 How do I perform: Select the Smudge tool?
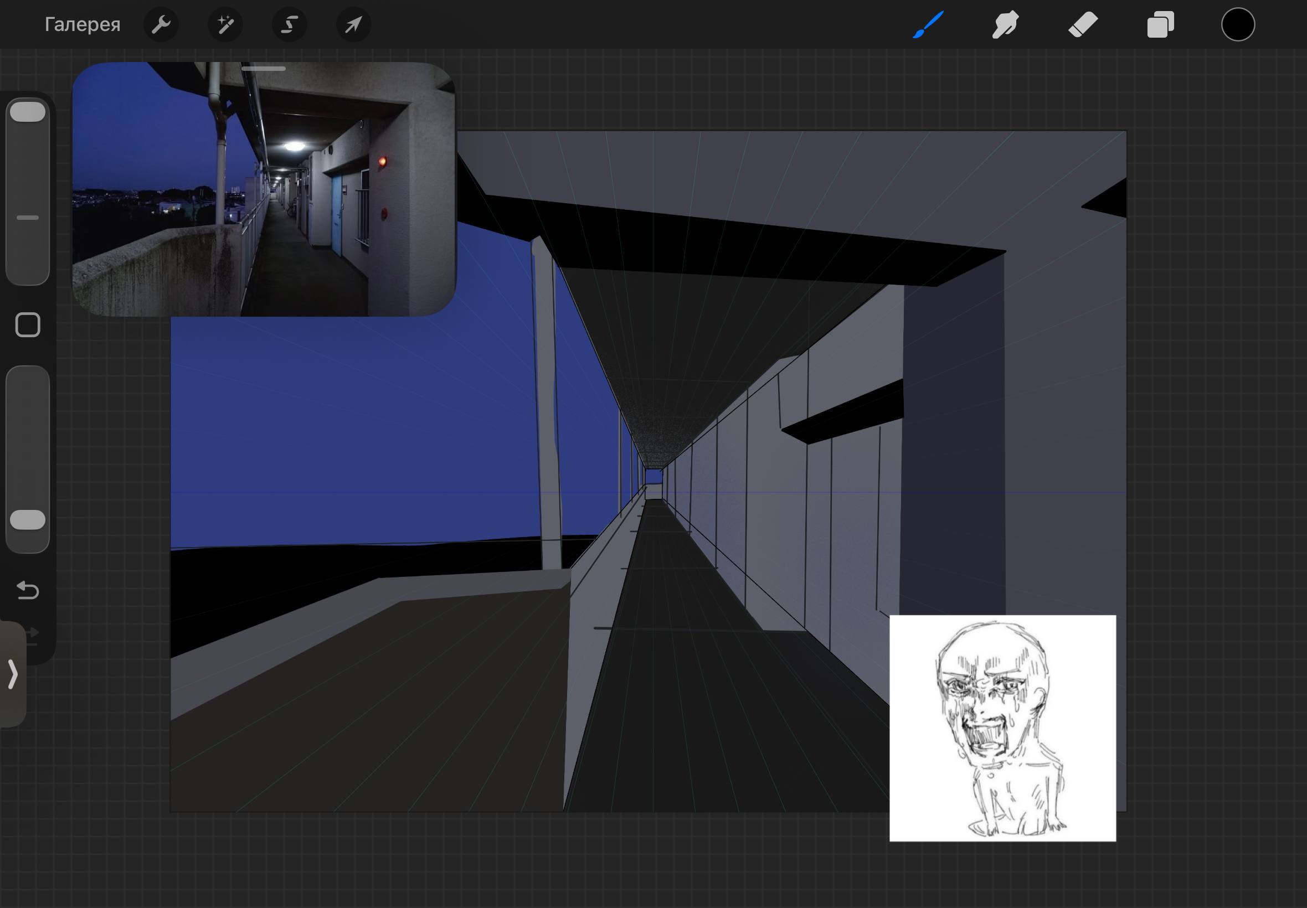point(1005,24)
